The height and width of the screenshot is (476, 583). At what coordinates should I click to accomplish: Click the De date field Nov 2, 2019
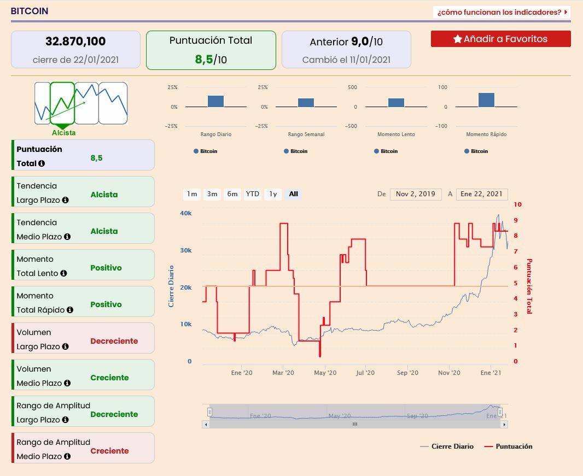[416, 194]
